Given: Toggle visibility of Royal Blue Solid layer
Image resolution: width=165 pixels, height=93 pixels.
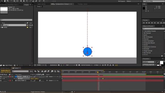Looking at the screenshot, I should point(1,77).
